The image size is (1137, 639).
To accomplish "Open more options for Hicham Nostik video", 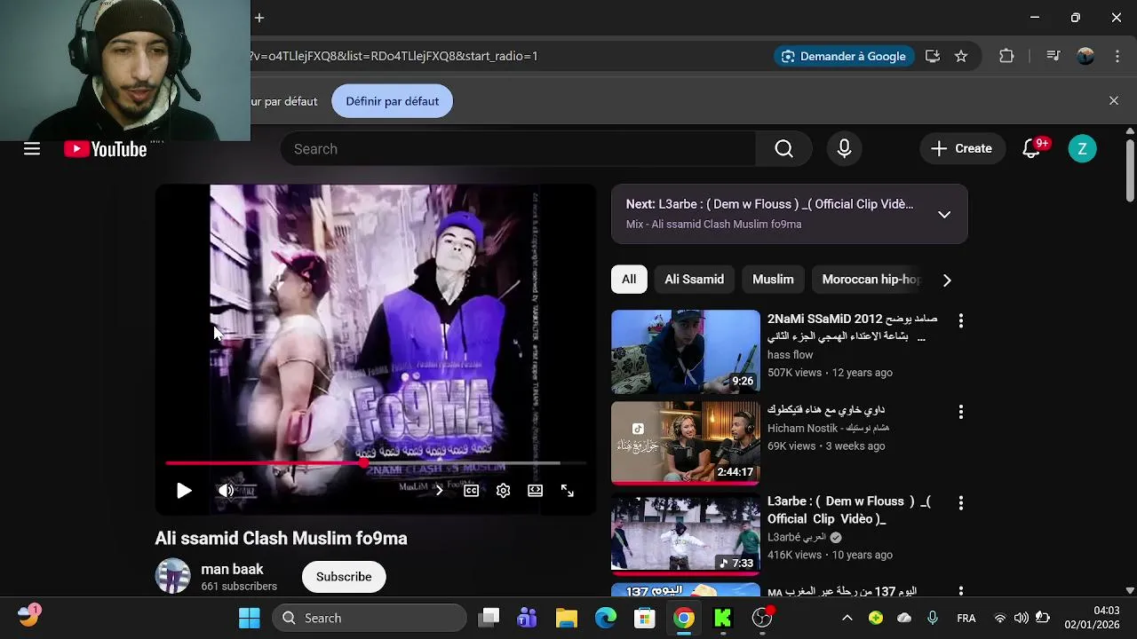I will click(x=960, y=412).
